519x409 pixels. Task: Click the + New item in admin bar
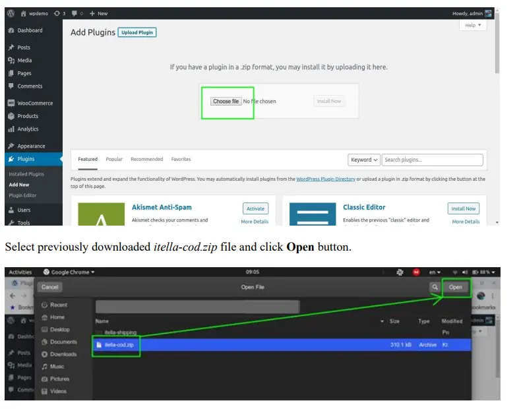point(99,13)
